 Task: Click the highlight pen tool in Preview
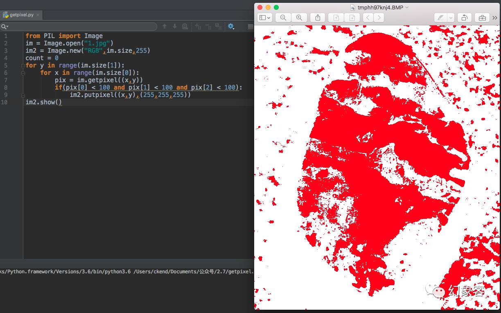pyautogui.click(x=440, y=18)
